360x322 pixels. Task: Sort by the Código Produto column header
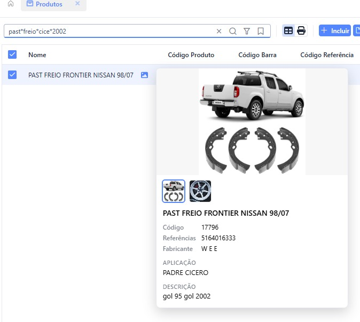point(191,55)
